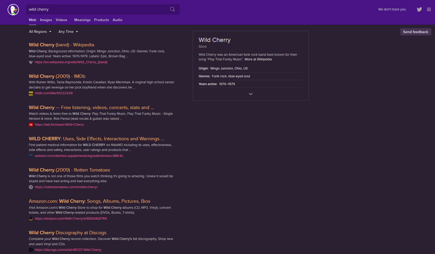Screen dimensions: 435x254
Task: Select the Web tab
Action: click(x=32, y=20)
